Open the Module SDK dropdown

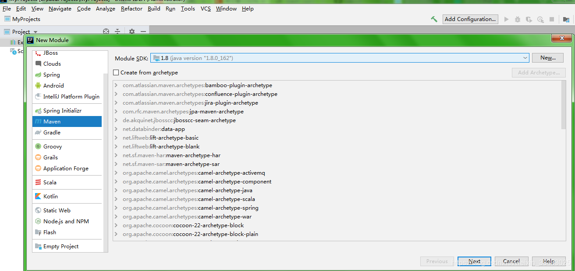(x=525, y=58)
